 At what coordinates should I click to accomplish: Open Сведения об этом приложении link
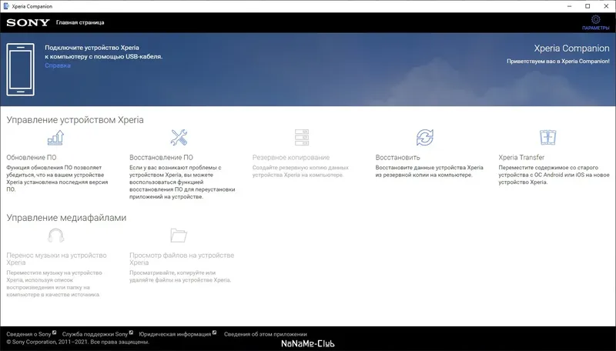pyautogui.click(x=265, y=334)
